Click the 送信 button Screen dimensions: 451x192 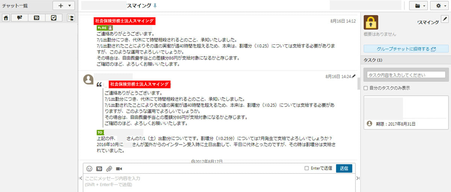click(x=344, y=168)
